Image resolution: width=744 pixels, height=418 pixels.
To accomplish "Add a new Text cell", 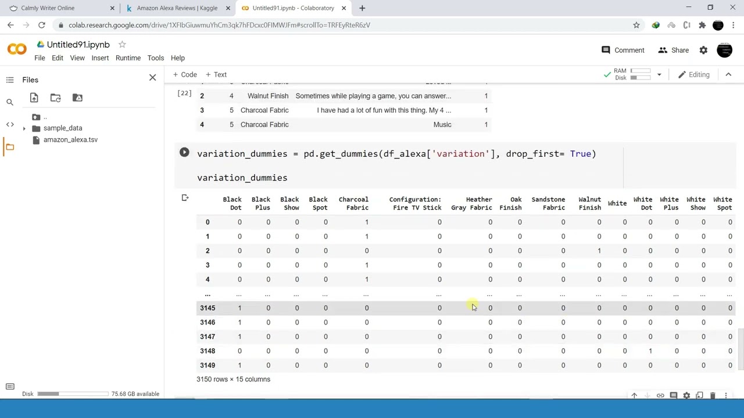I will pos(216,74).
